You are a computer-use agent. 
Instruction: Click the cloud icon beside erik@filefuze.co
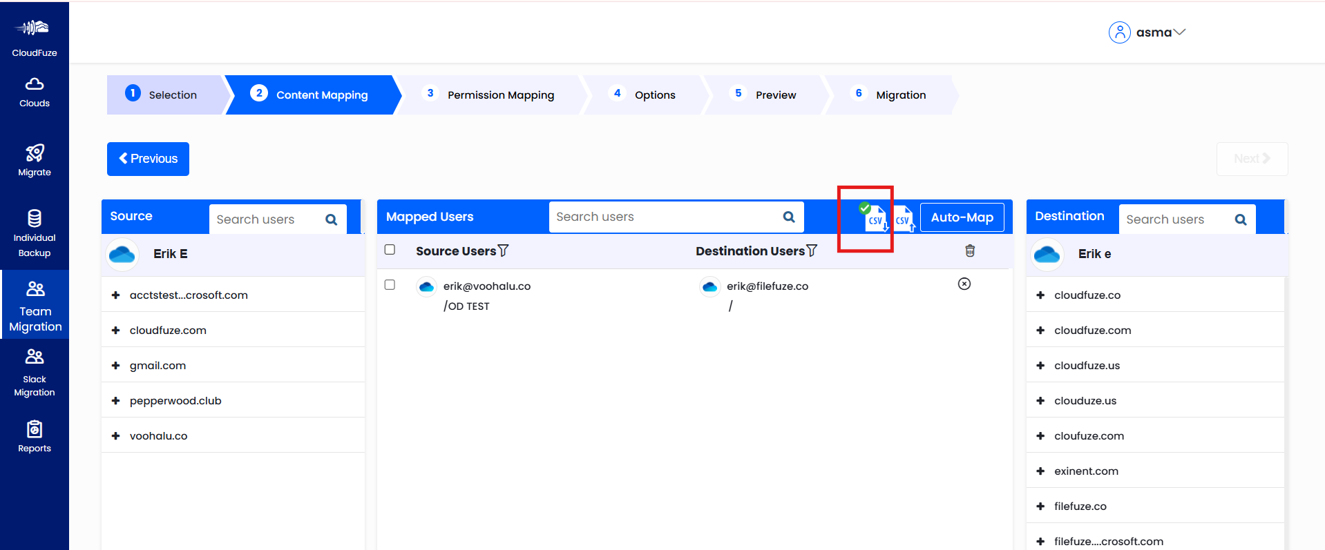710,286
